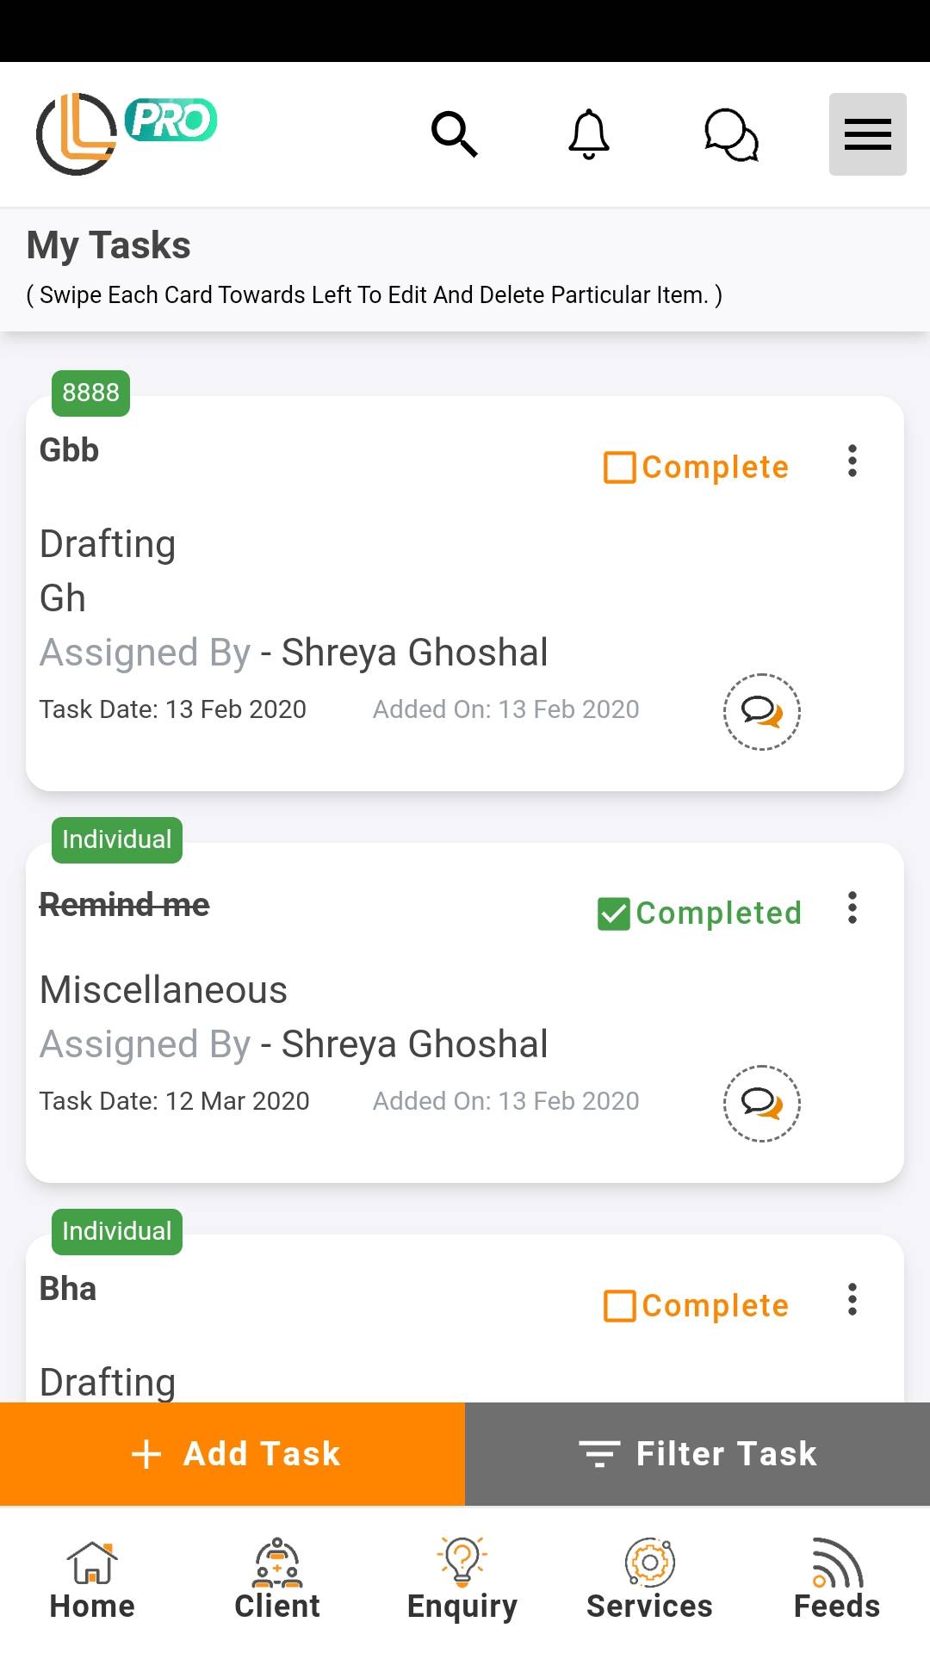Screen dimensions: 930x1653
Task: Expand the three-dot options for Remind me
Action: click(852, 908)
